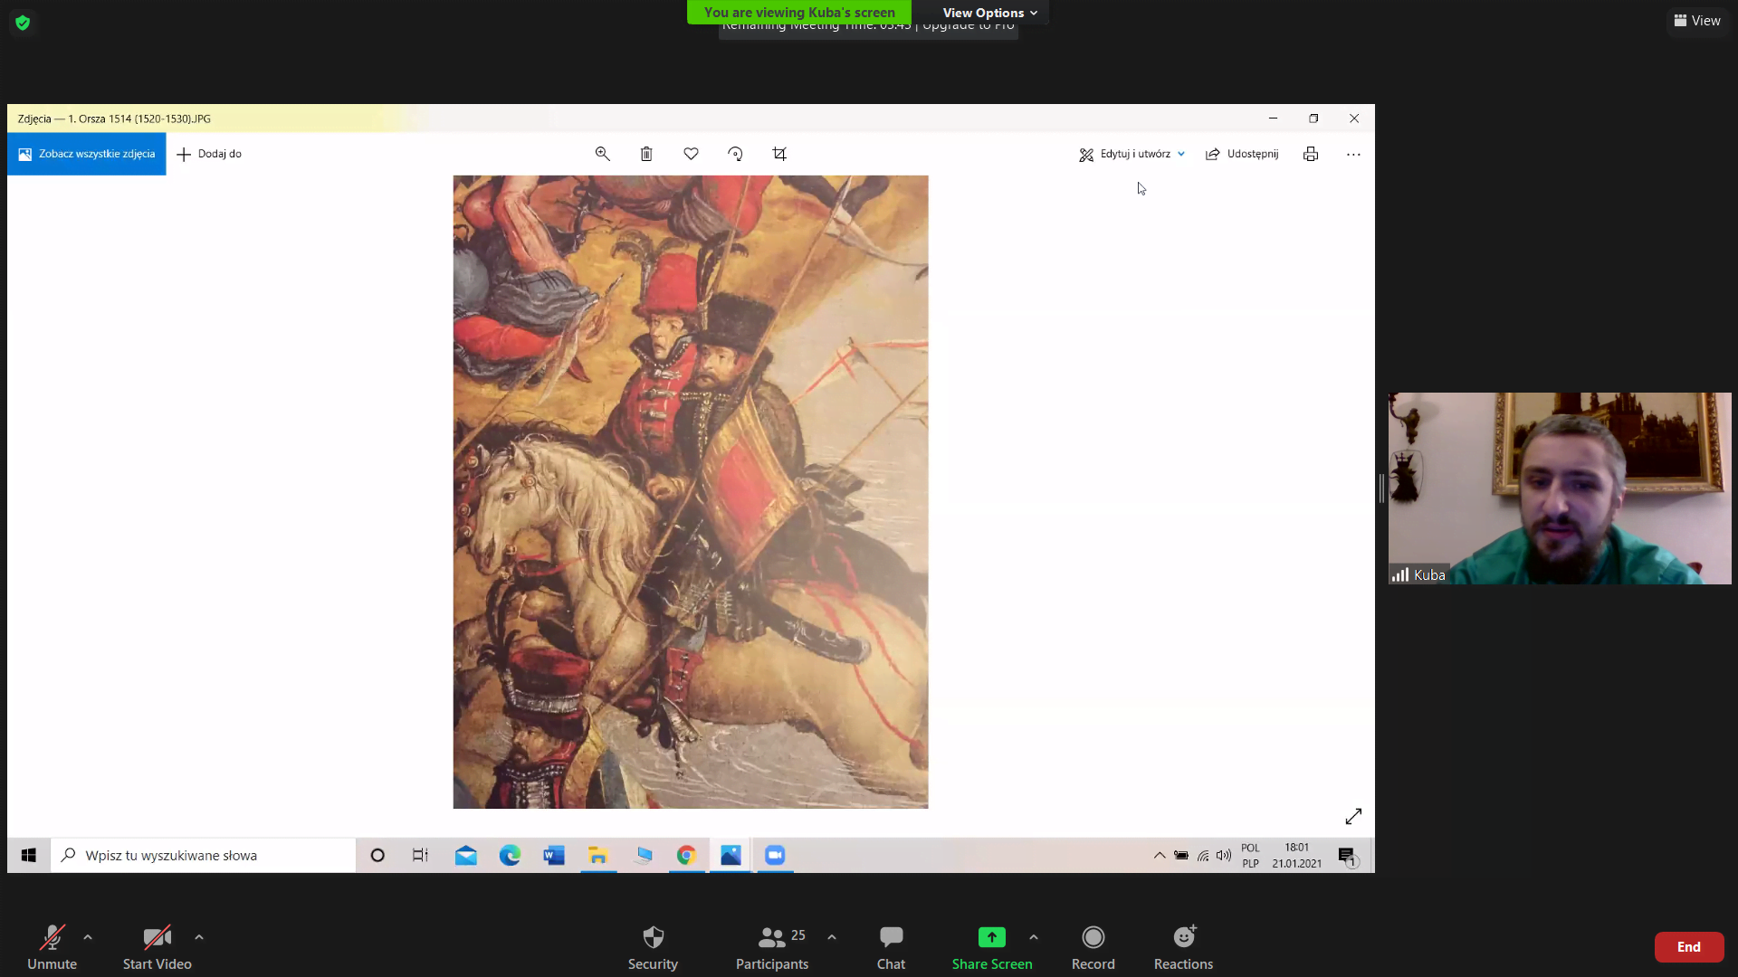Click the Wpisz tu wyszukiwane słowa search field

204,855
